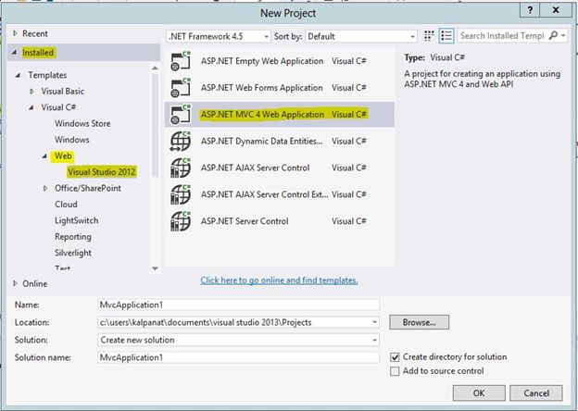Click the Search Installed Templates box

pyautogui.click(x=502, y=36)
